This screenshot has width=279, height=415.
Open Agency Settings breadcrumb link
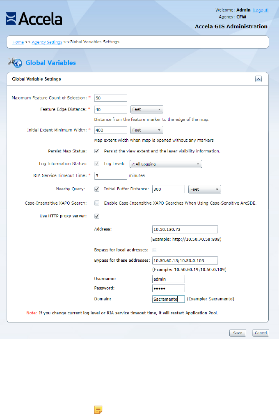[47, 42]
